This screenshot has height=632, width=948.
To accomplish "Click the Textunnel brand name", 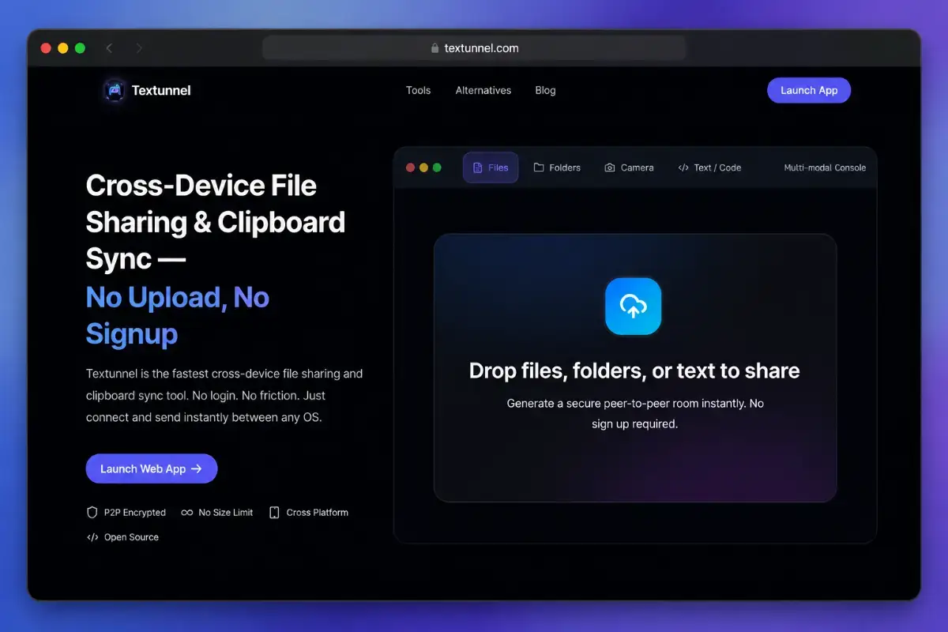I will click(x=161, y=90).
